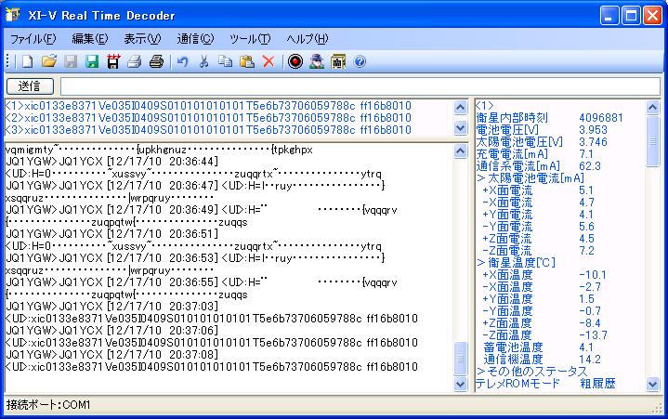Click the log line timestamped 20:37:03
This screenshot has width=668, height=419.
(112, 307)
